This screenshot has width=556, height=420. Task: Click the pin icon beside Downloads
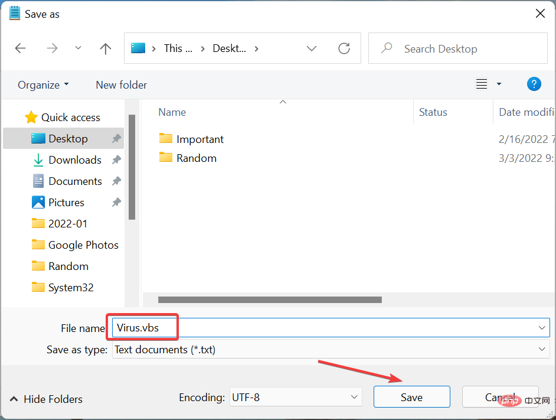pos(116,159)
